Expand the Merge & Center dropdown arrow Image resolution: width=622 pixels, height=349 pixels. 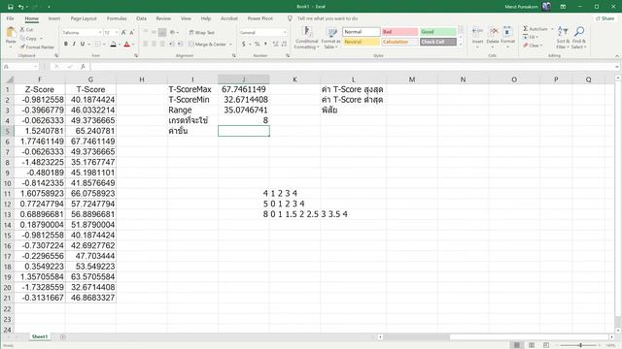(230, 45)
